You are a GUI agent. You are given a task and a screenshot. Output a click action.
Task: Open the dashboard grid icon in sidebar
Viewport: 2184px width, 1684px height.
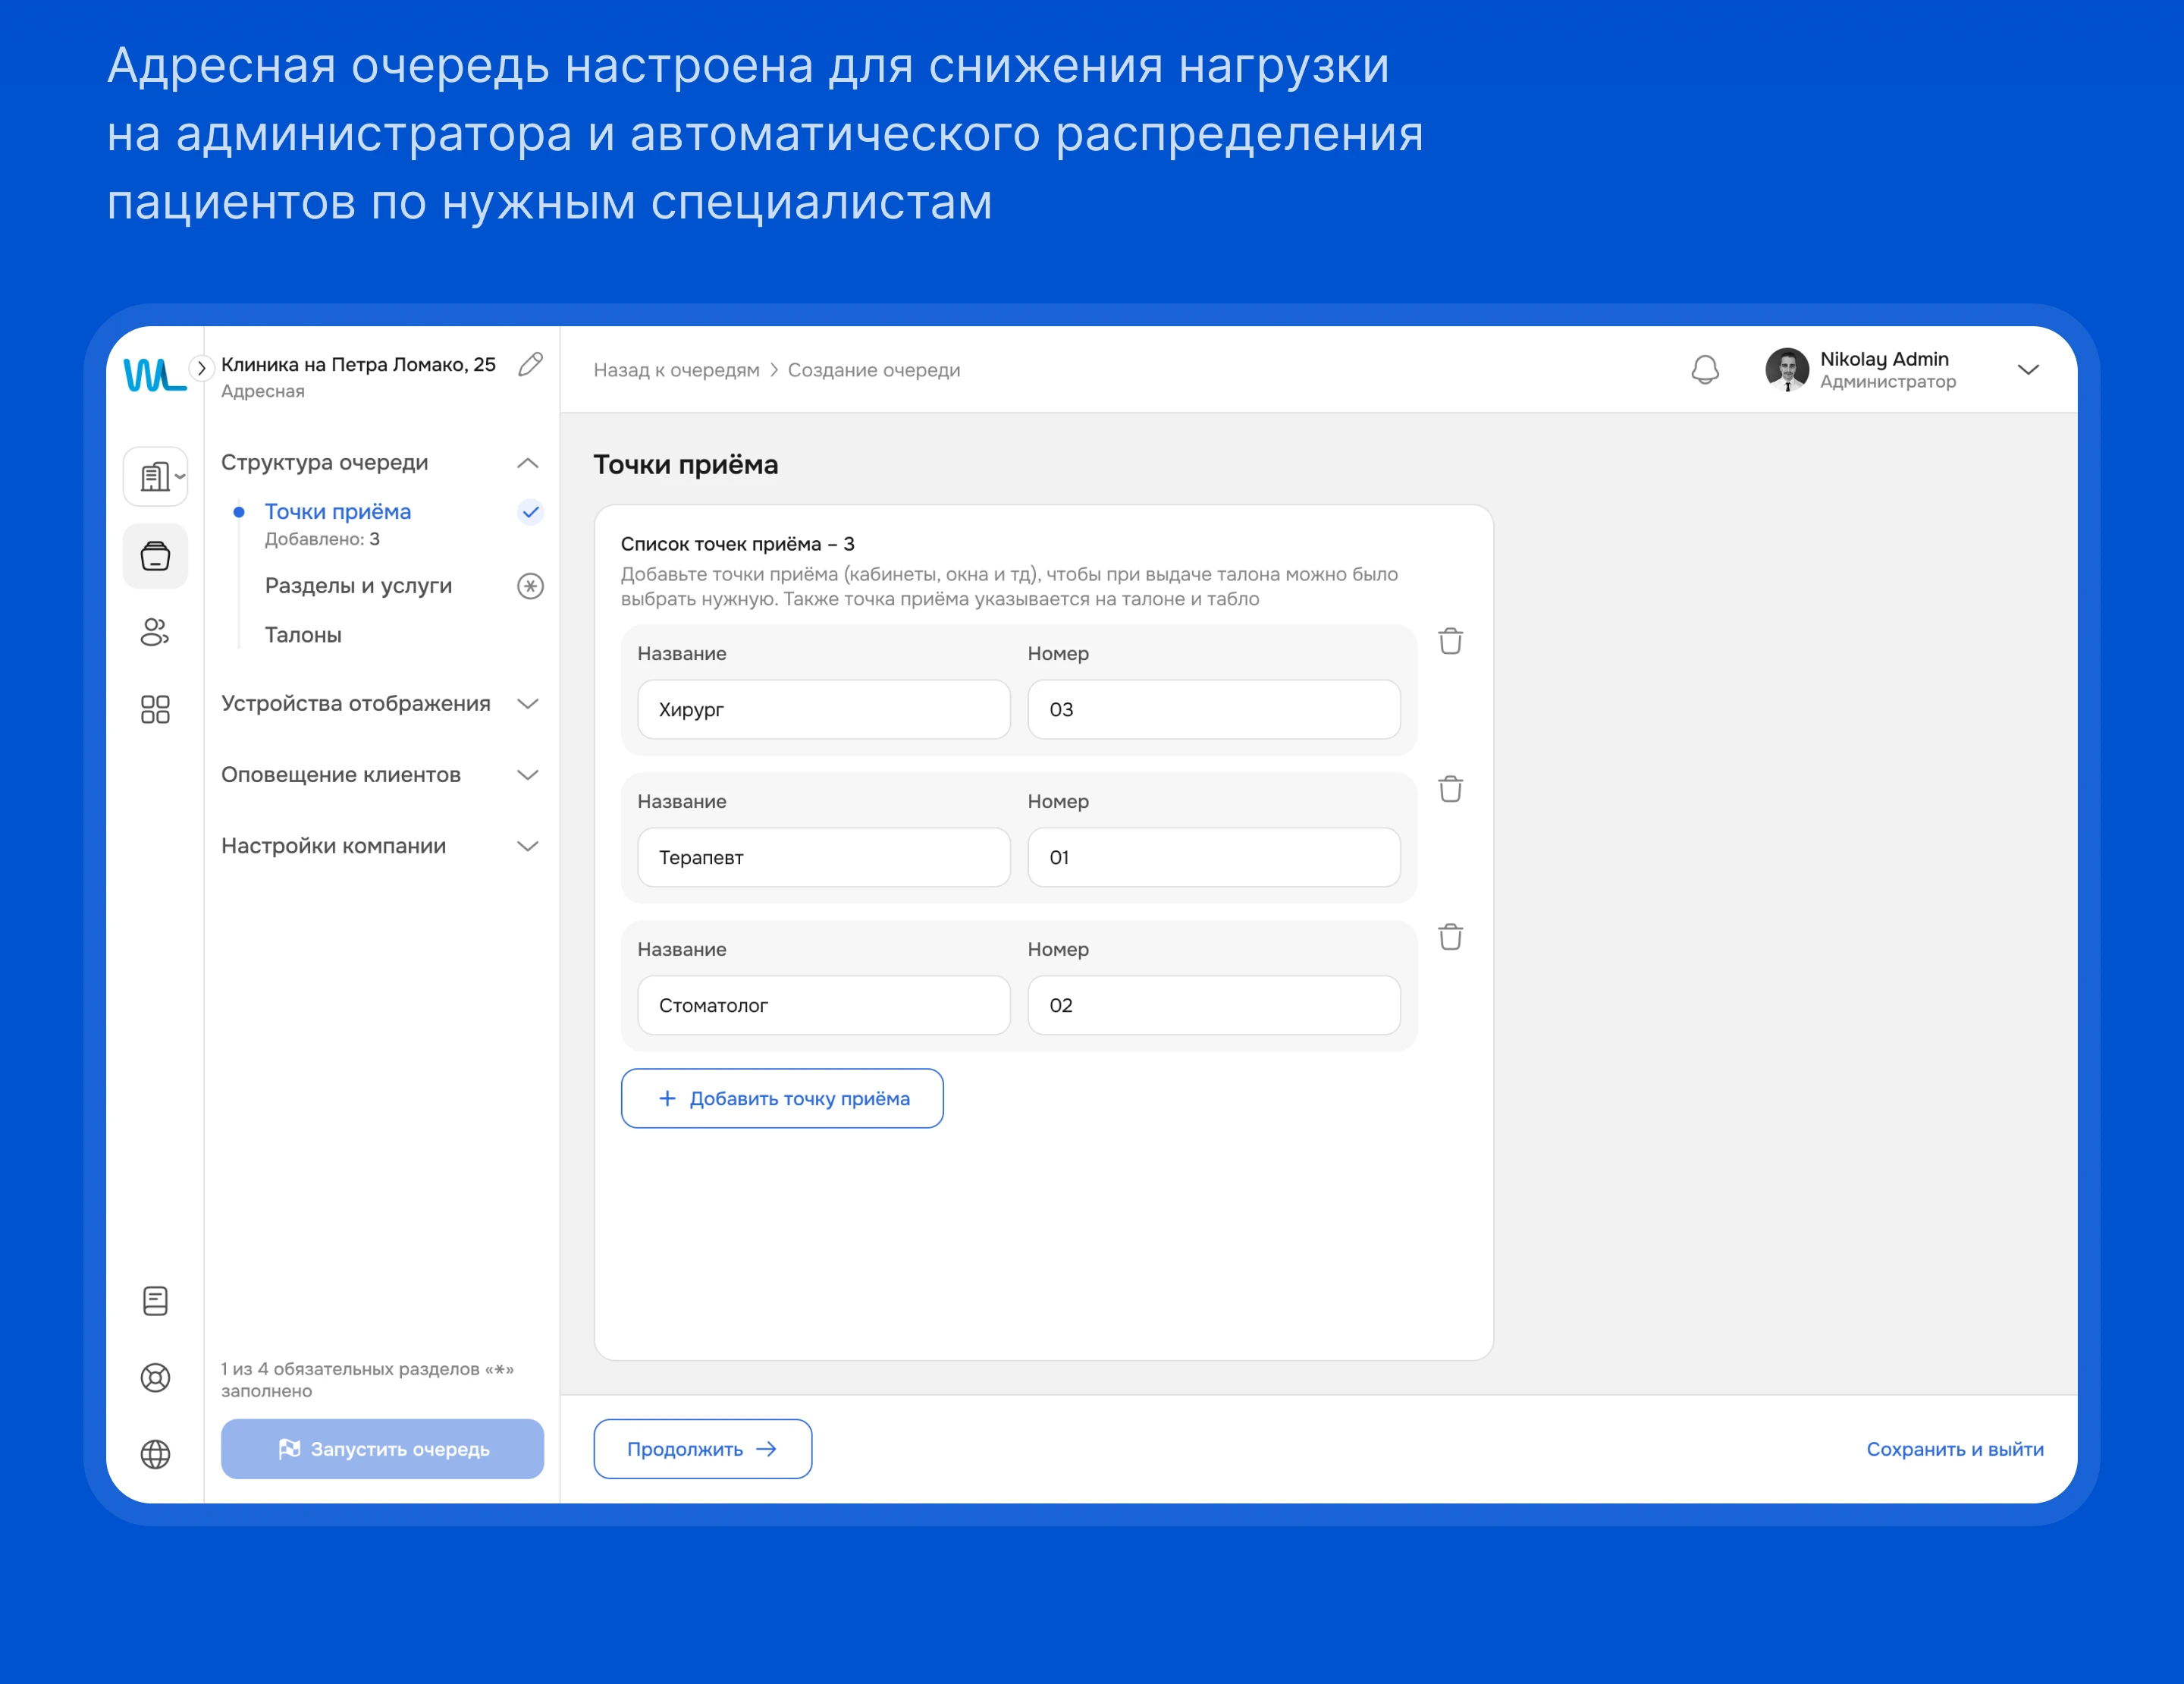155,710
